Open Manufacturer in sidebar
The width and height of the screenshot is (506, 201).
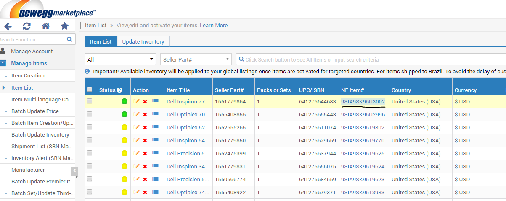pyautogui.click(x=28, y=170)
